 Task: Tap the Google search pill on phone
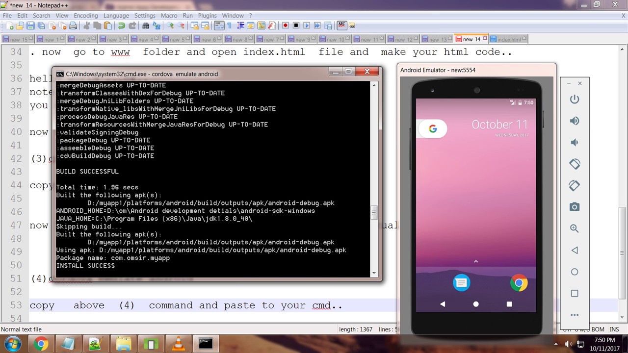click(433, 128)
